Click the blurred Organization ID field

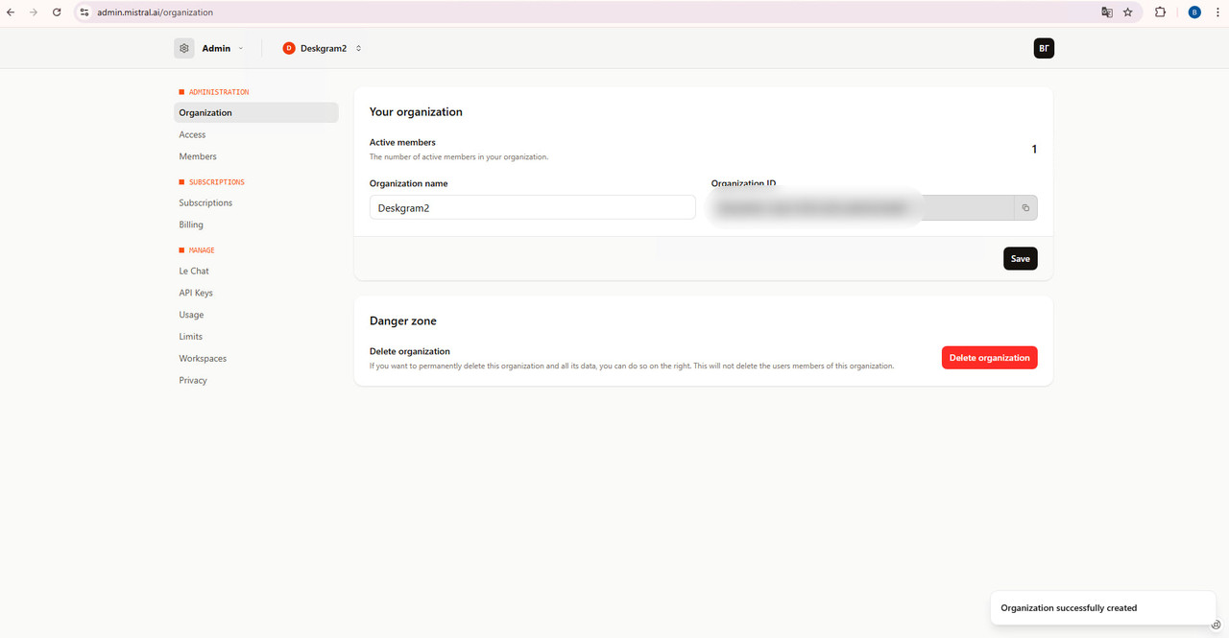(x=862, y=208)
